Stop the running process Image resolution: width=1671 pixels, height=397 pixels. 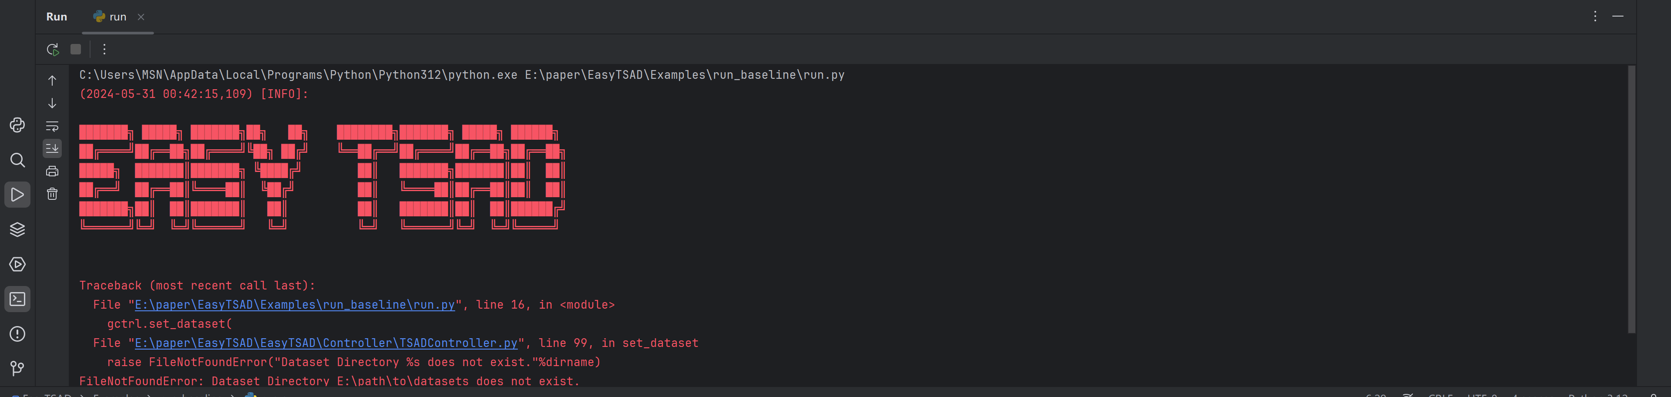(76, 49)
